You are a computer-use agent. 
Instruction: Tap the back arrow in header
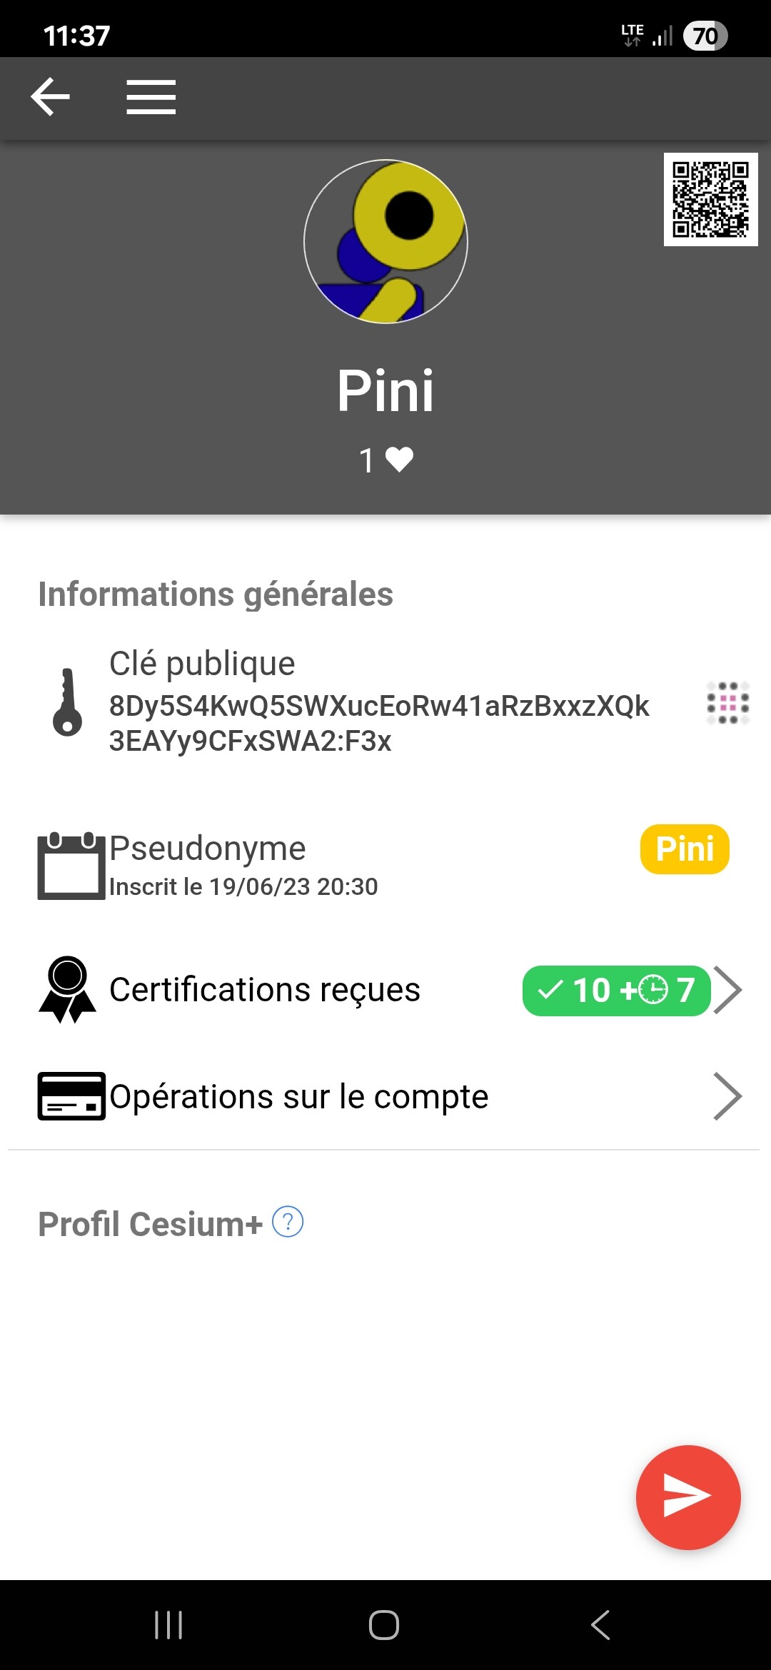point(51,97)
